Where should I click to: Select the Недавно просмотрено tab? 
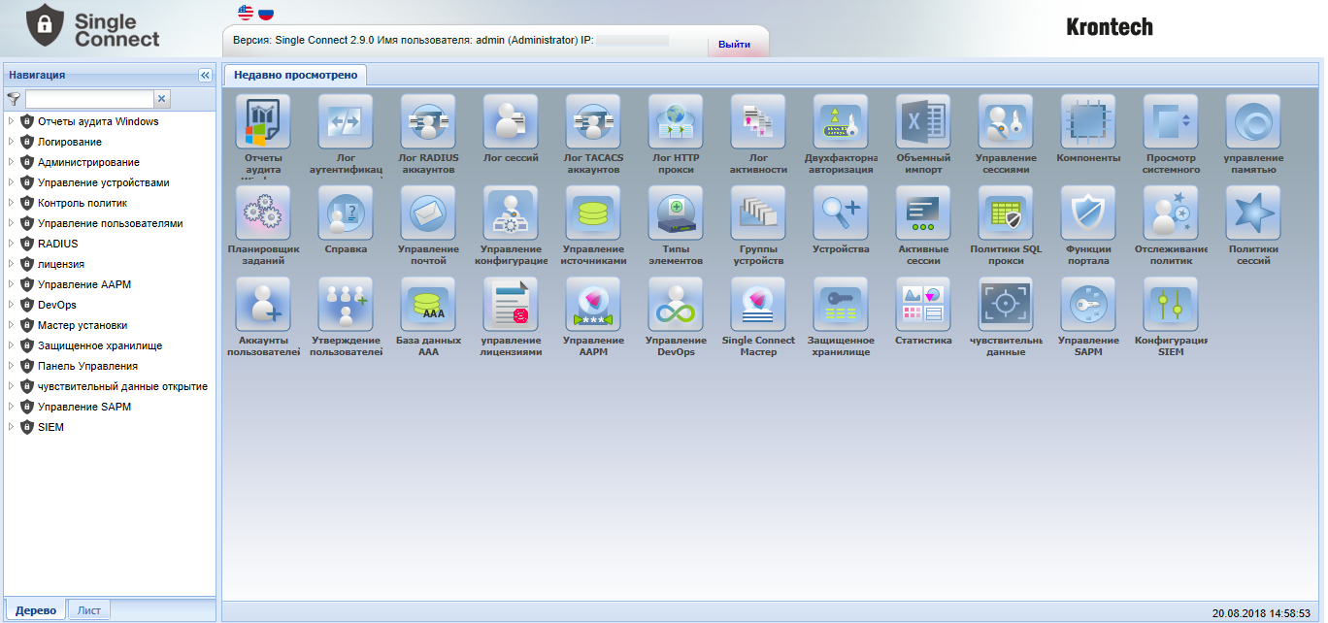click(x=295, y=75)
